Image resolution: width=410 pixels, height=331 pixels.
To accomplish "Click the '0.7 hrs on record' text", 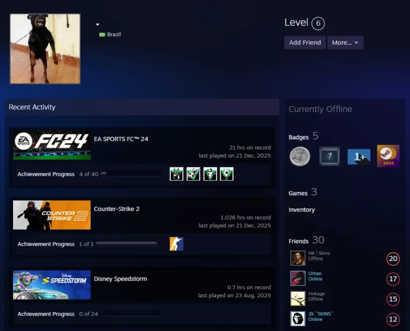I will click(x=249, y=287).
